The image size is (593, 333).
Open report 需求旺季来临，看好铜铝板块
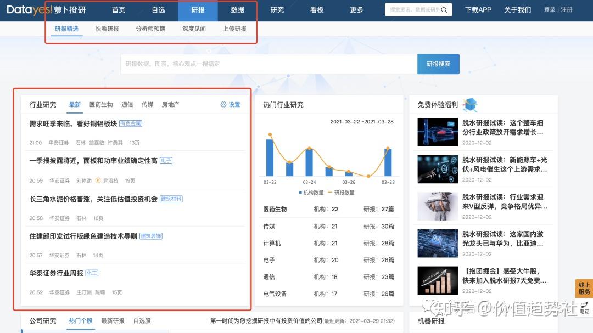tap(73, 123)
